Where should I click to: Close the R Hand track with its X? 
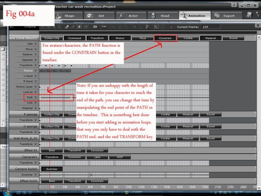coord(36,81)
